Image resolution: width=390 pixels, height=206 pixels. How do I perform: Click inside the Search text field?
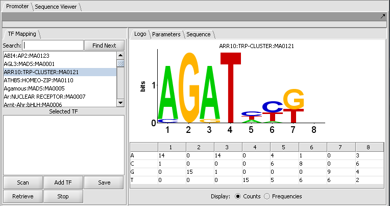pyautogui.click(x=53, y=45)
